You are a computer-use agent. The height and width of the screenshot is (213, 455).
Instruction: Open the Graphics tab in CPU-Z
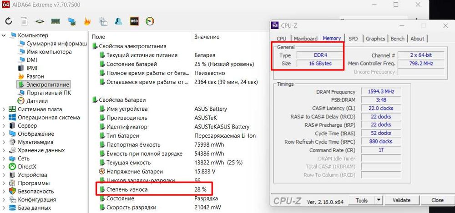click(x=375, y=39)
